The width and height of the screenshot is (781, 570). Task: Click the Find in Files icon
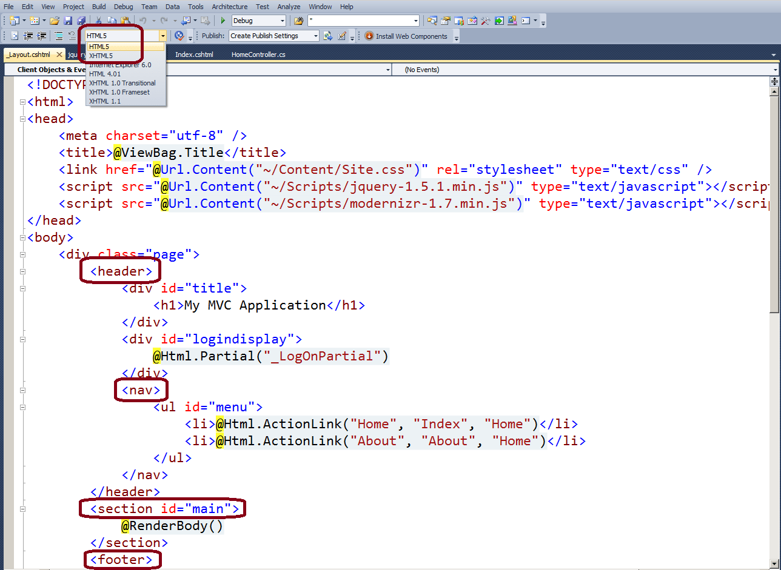point(298,21)
